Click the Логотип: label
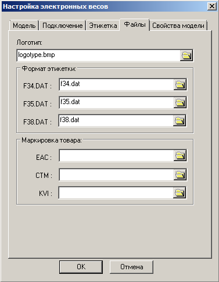This screenshot has height=282, width=219. coord(30,42)
